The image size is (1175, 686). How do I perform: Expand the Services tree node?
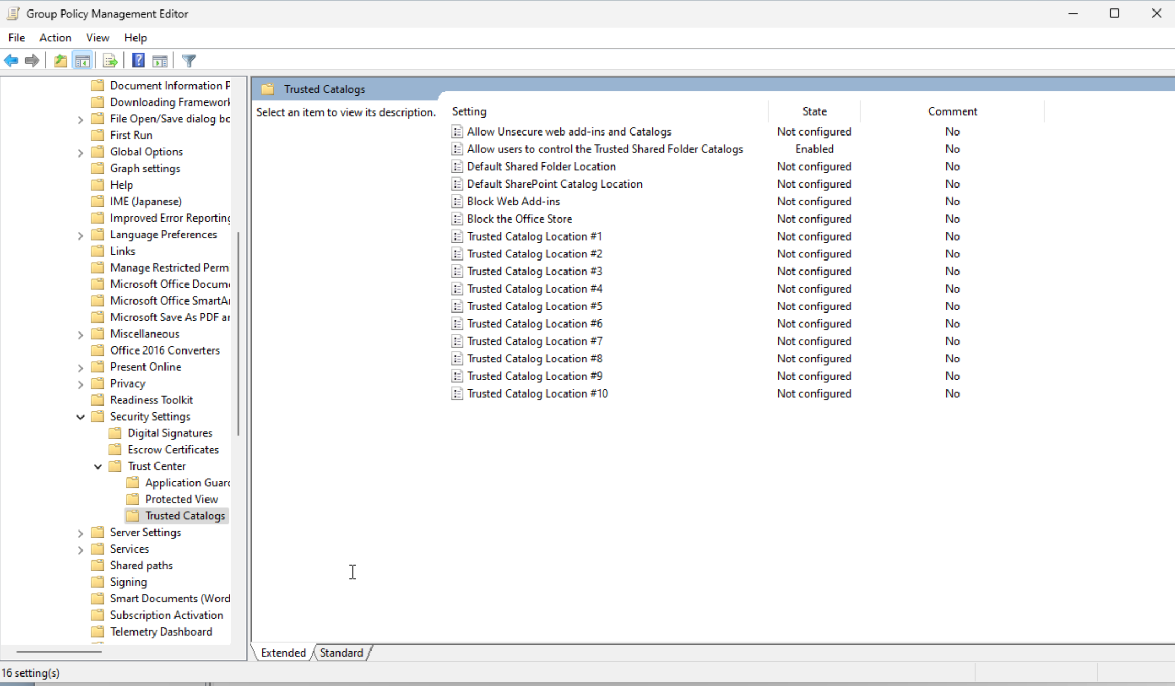[x=80, y=550]
